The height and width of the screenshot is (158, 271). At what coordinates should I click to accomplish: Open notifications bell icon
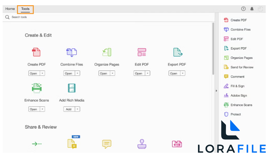[x=252, y=9]
